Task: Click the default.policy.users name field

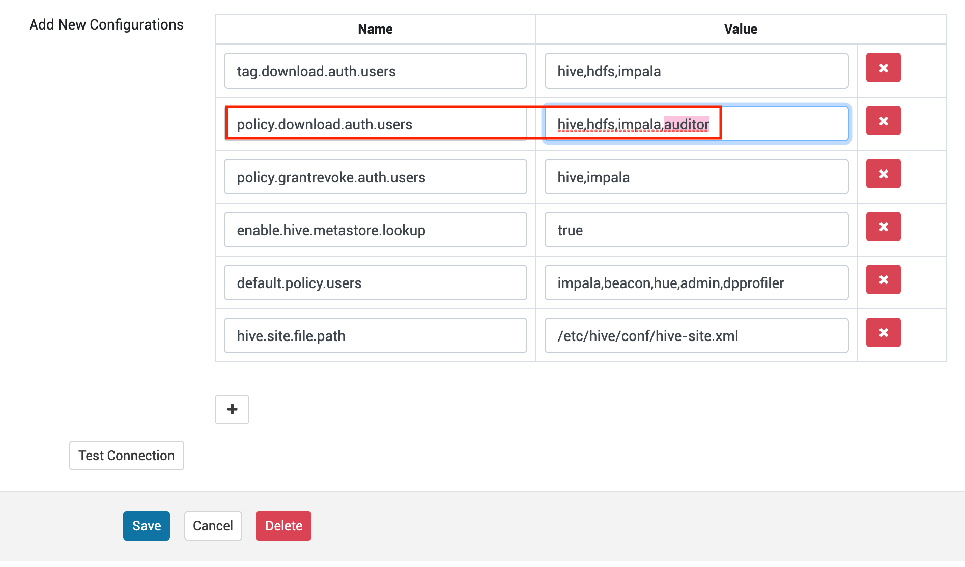Action: (x=375, y=282)
